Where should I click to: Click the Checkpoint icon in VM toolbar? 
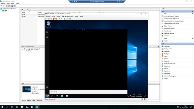click(65, 19)
